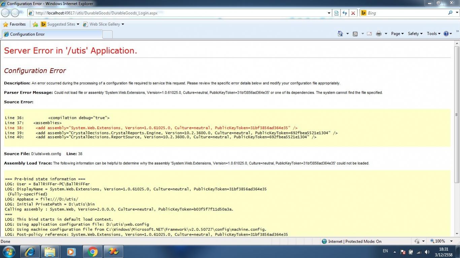Screen dimensions: 460x258
Task: Open the Page menu
Action: point(397,34)
